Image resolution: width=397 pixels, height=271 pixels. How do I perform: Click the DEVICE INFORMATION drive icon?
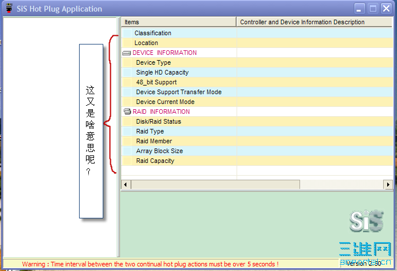click(126, 53)
